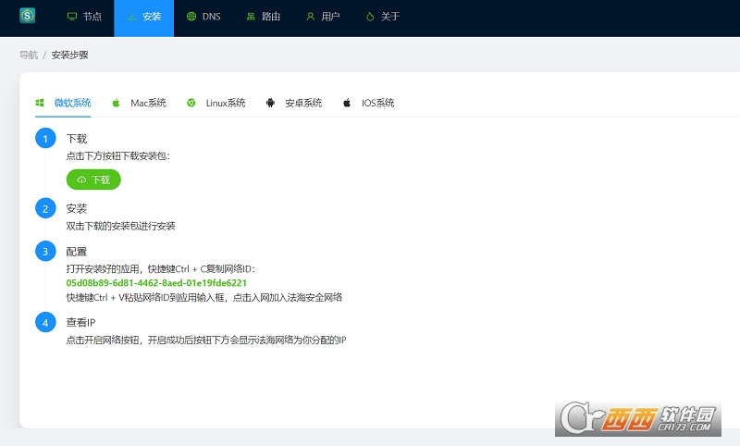Click the line mentioning Ctrl + V粘贴网络ID
Screen dimensions: 740x446
[204, 298]
